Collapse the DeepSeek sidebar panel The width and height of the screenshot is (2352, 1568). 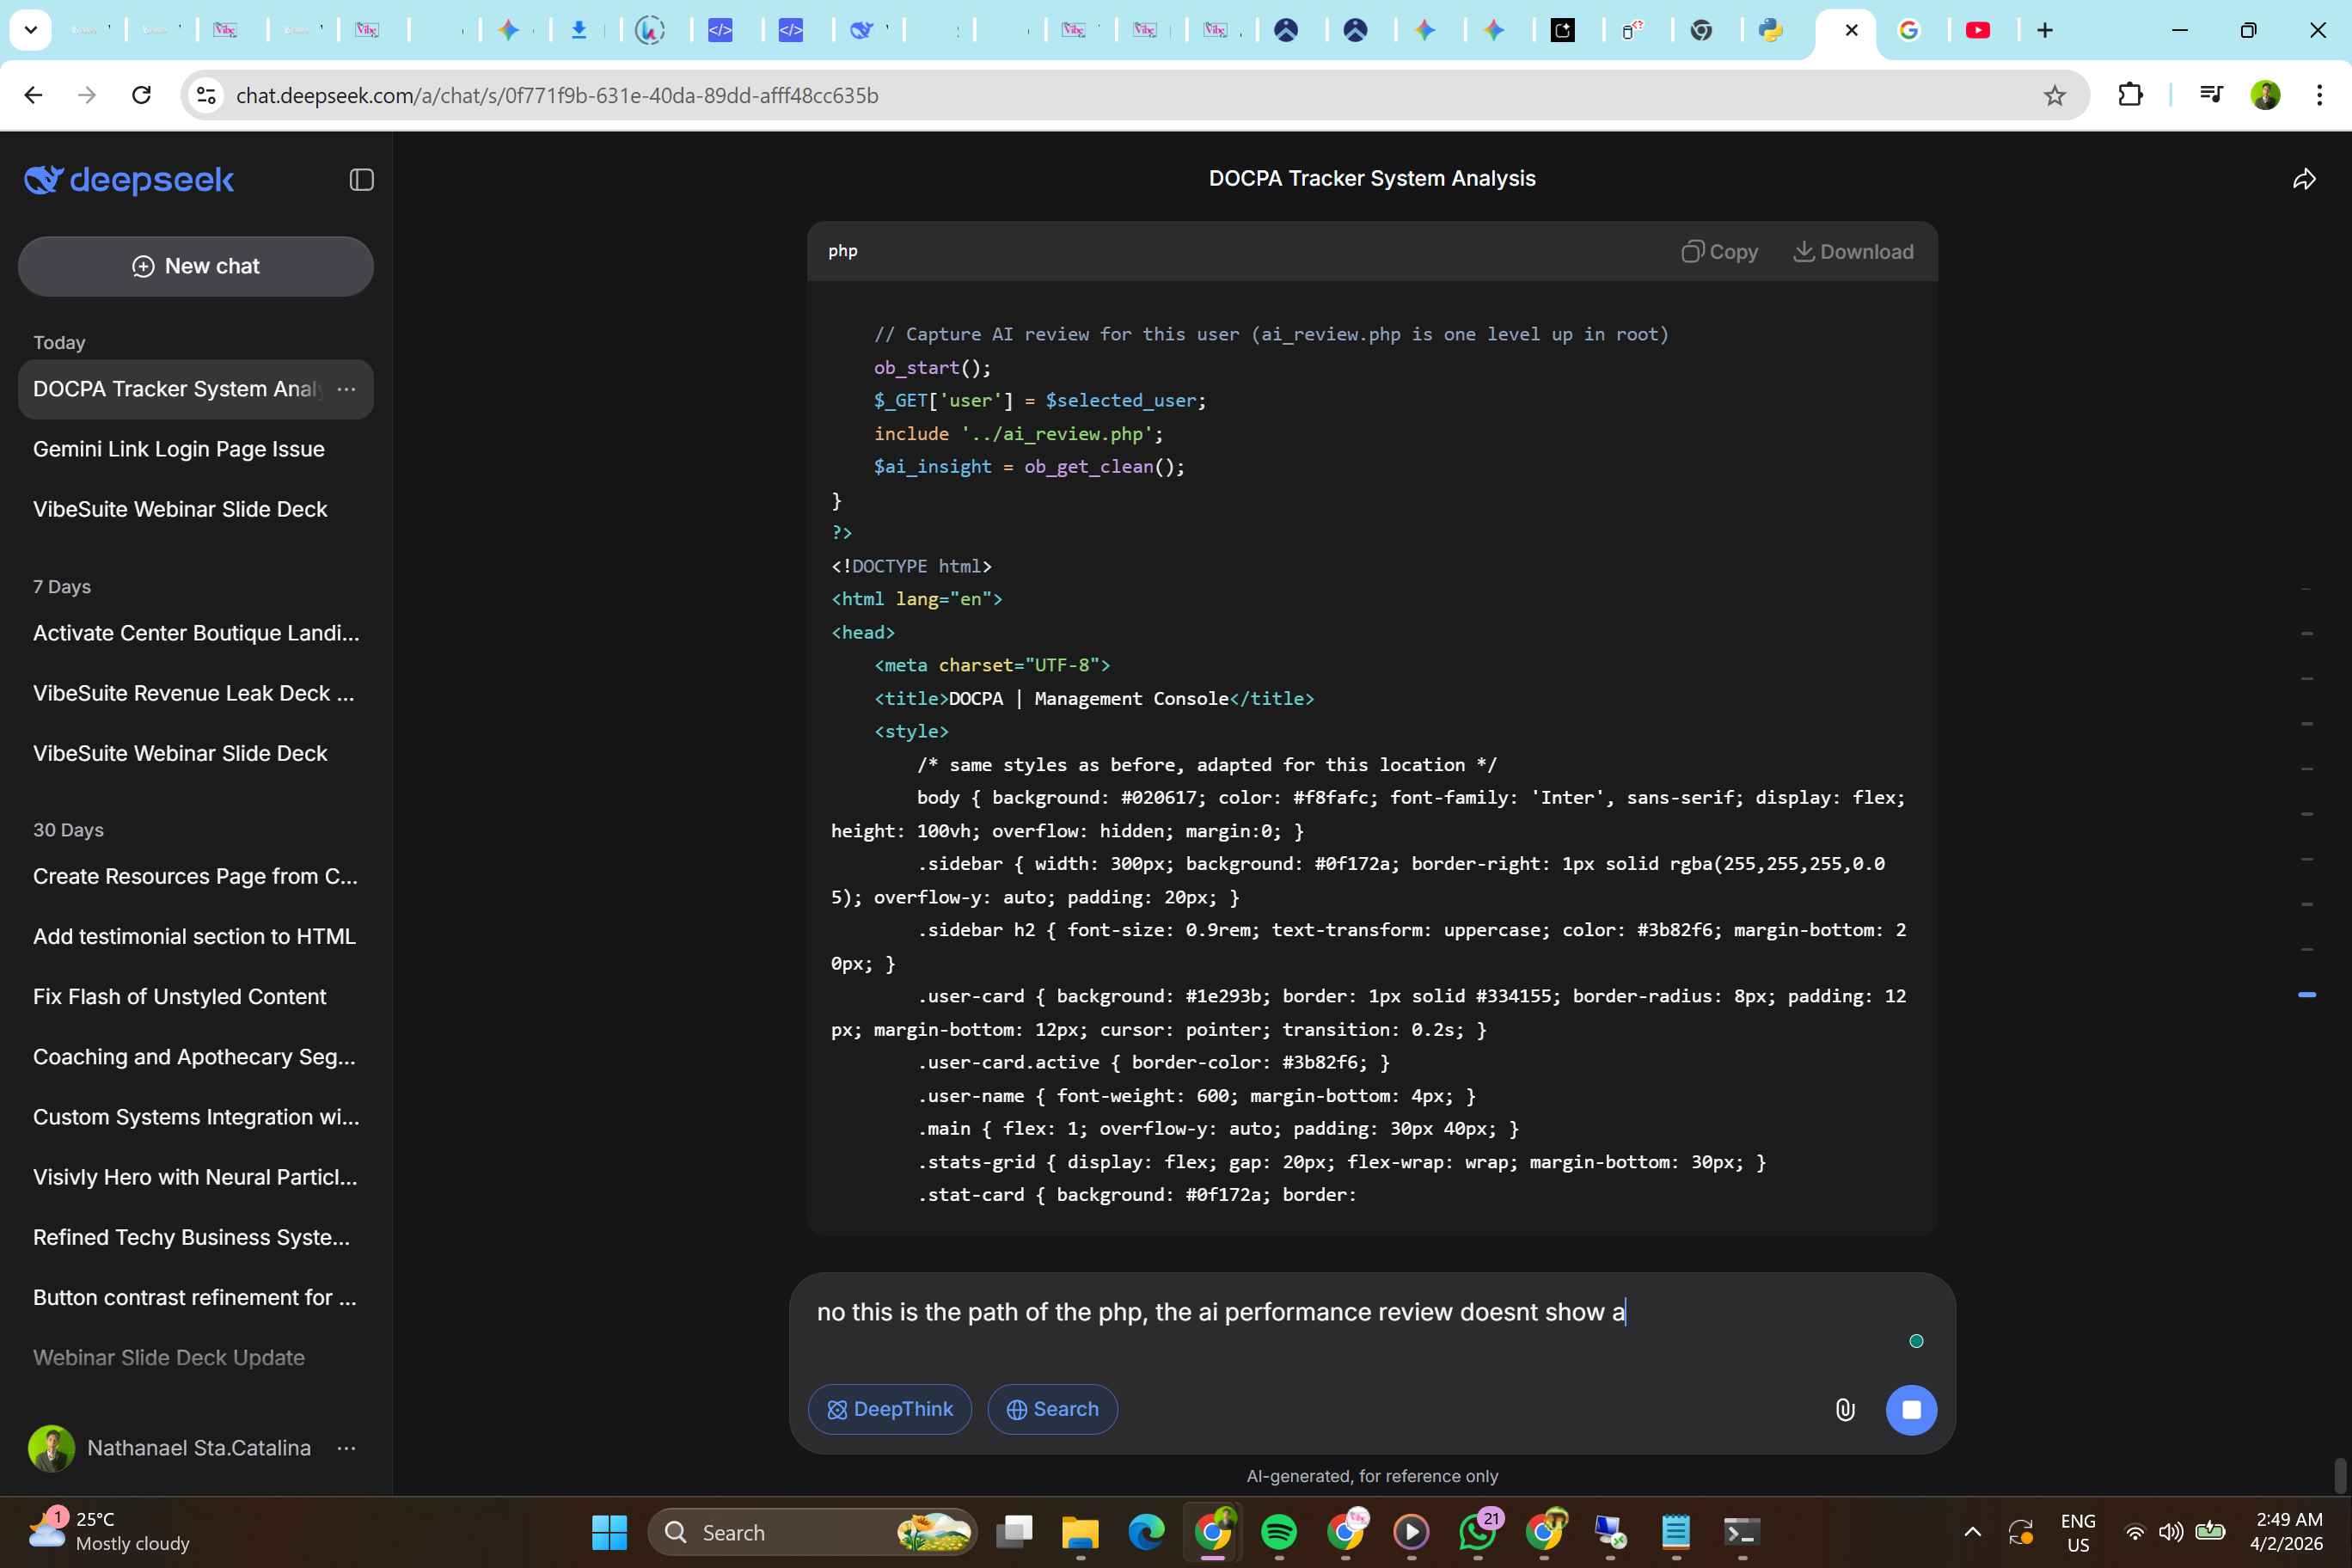tap(361, 180)
